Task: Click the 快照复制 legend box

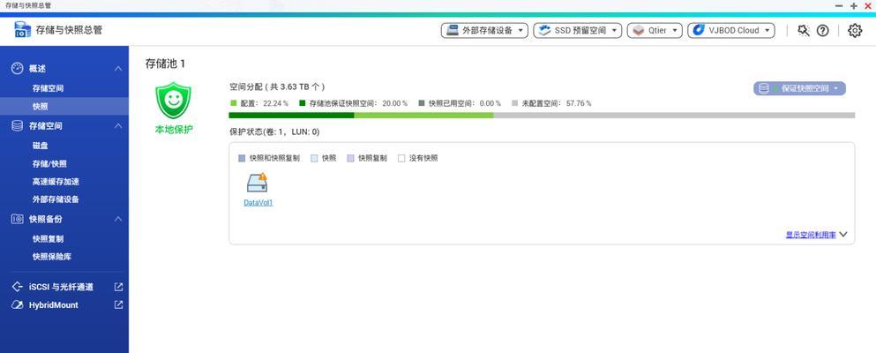Action: point(350,159)
